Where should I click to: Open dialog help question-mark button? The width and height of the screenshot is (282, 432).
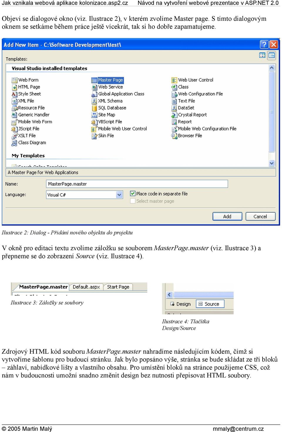(264, 45)
